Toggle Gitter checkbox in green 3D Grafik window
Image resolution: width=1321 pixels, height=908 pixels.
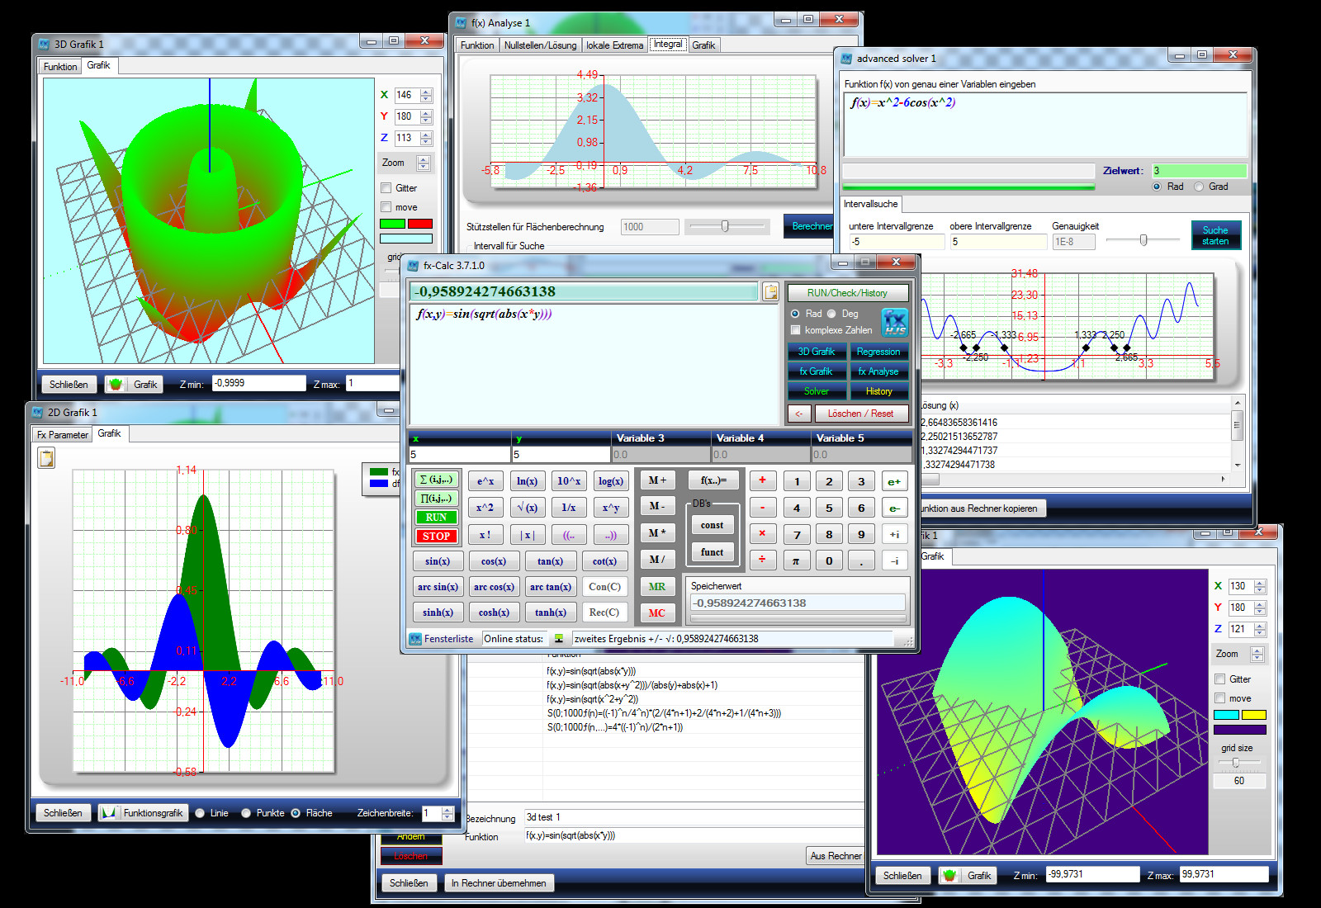pyautogui.click(x=386, y=188)
